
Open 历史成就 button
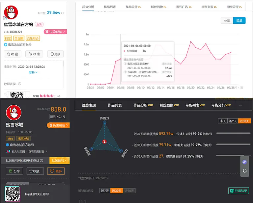[58, 125]
